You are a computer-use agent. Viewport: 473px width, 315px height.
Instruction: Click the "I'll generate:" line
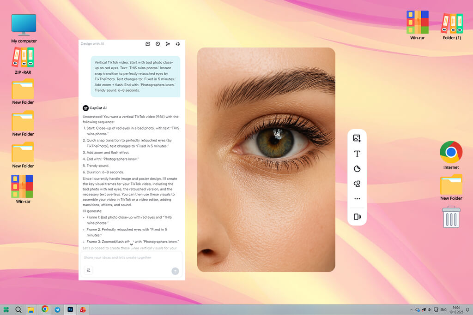click(92, 211)
